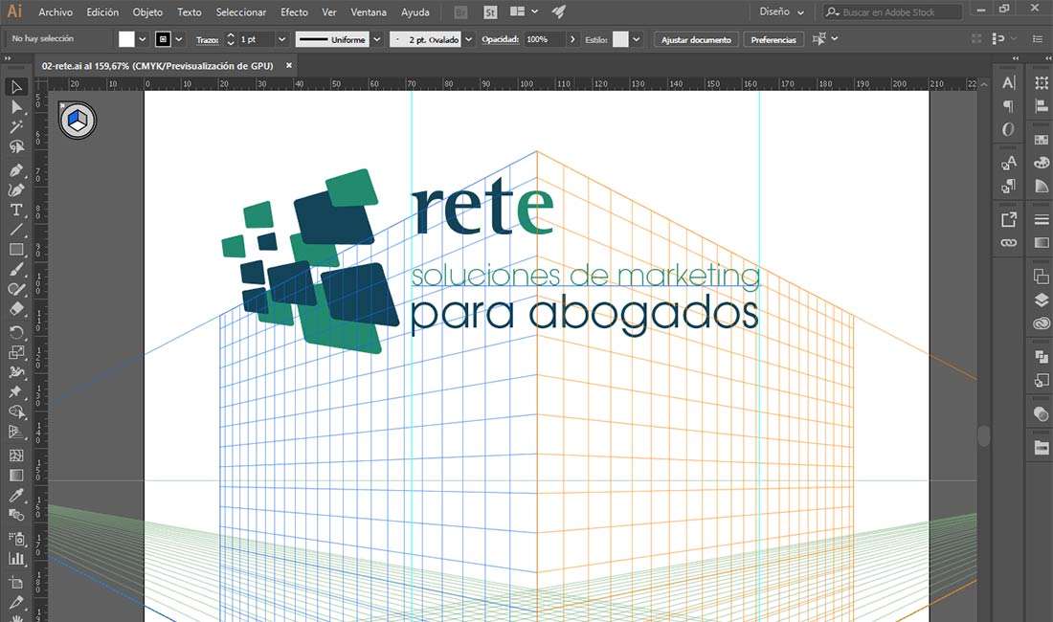The image size is (1053, 622).
Task: Choose the Lasso tool
Action: tap(16, 147)
